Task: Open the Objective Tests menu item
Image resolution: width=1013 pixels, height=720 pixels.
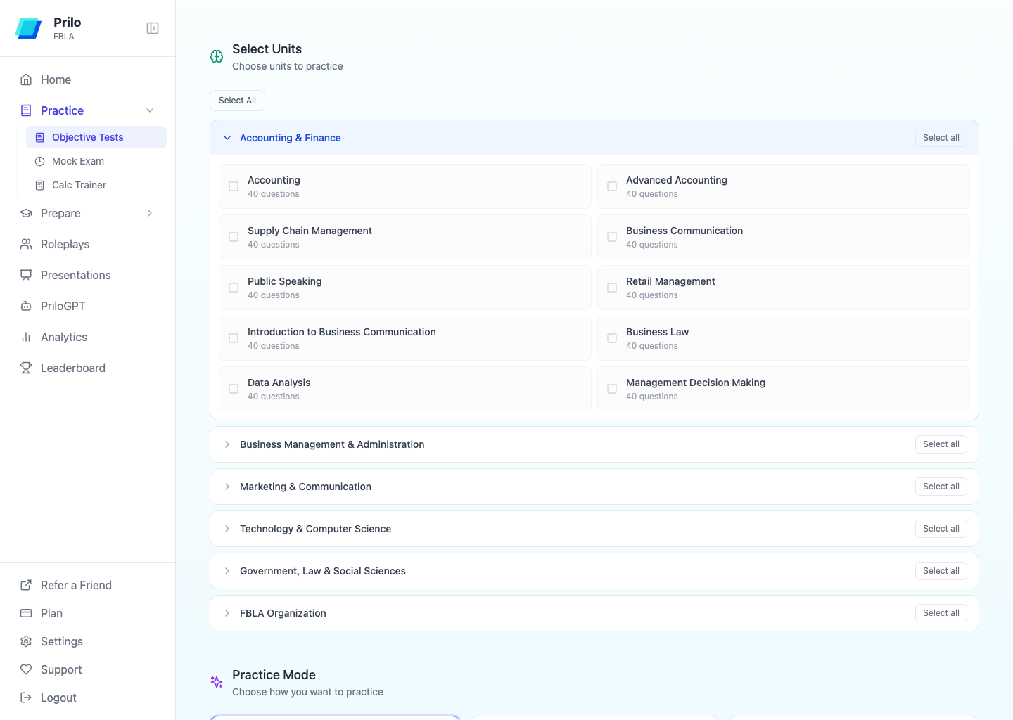Action: point(96,137)
